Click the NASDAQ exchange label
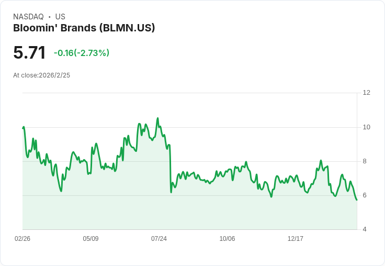Image resolution: width=385 pixels, height=266 pixels. 28,17
